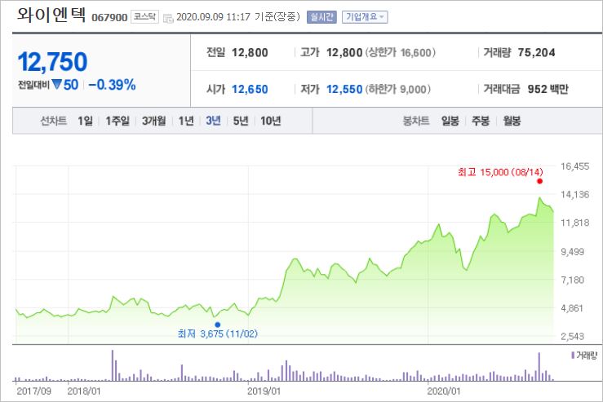Click the 2019/01 axis date label
This screenshot has width=603, height=402.
tap(264, 391)
